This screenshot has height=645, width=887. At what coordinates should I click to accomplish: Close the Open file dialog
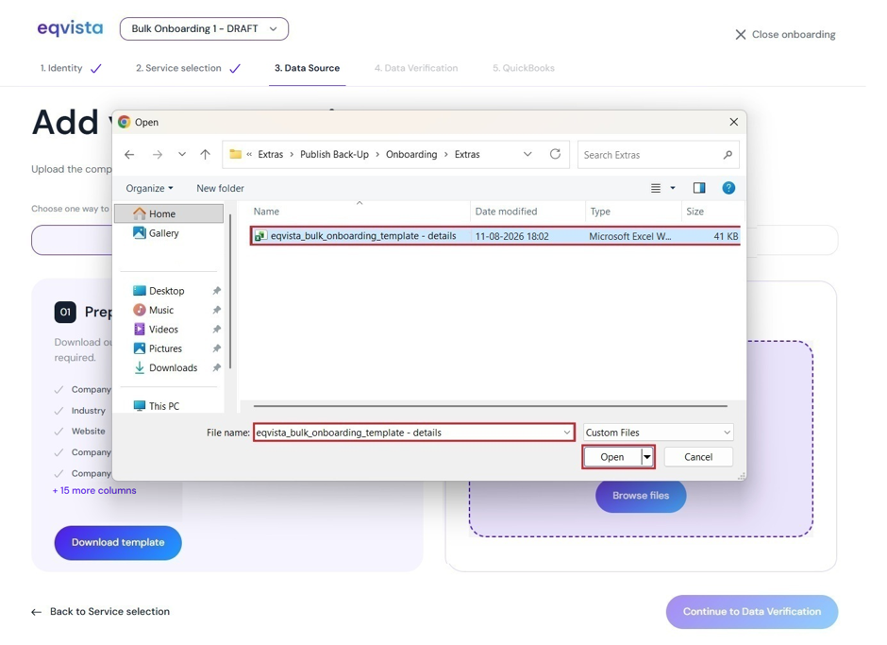coord(734,122)
